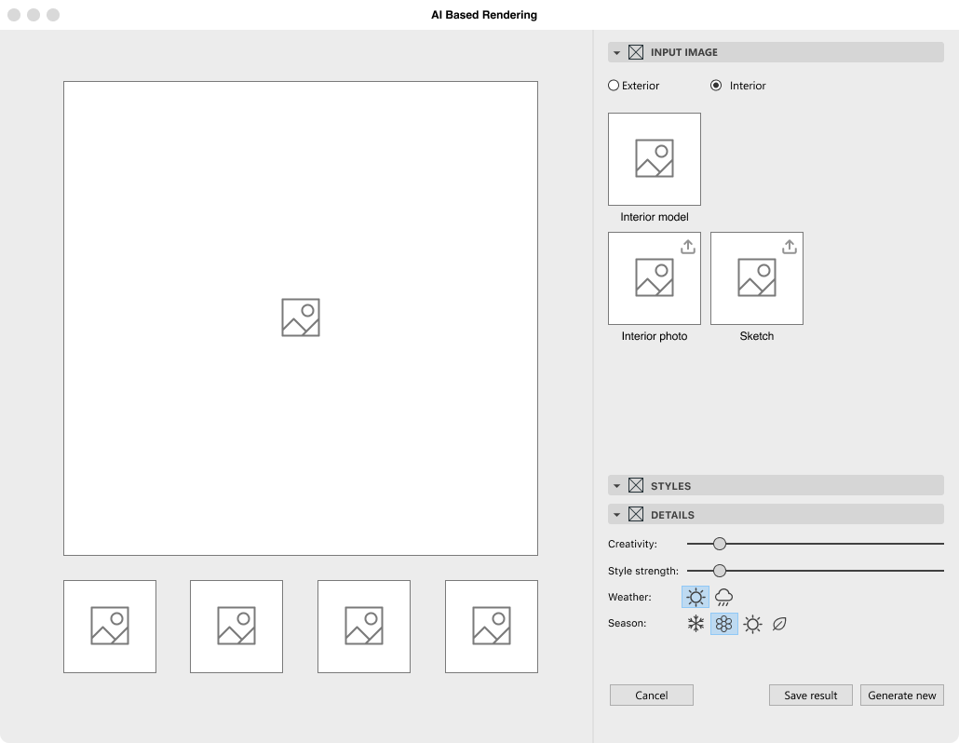
Task: Click the Cancel button
Action: pos(652,696)
